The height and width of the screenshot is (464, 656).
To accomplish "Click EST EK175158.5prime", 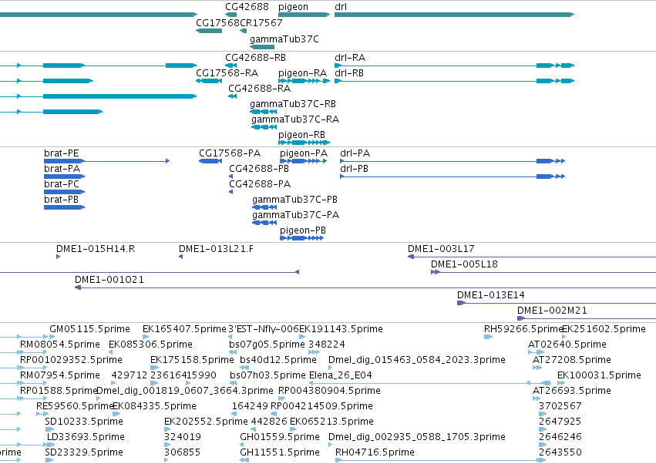I will point(192,360).
